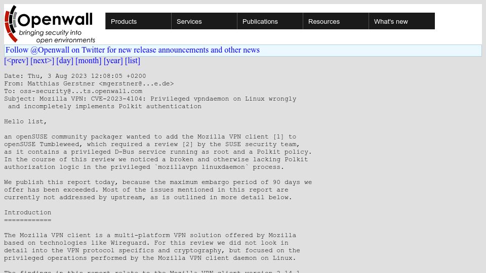Viewport: 486px width, 273px height.
Task: Click 'We publish this report today' line
Action: click(x=158, y=183)
